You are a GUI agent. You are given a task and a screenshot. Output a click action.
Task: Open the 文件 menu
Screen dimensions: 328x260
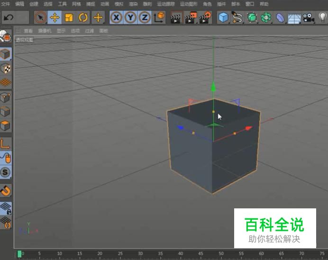pos(5,4)
